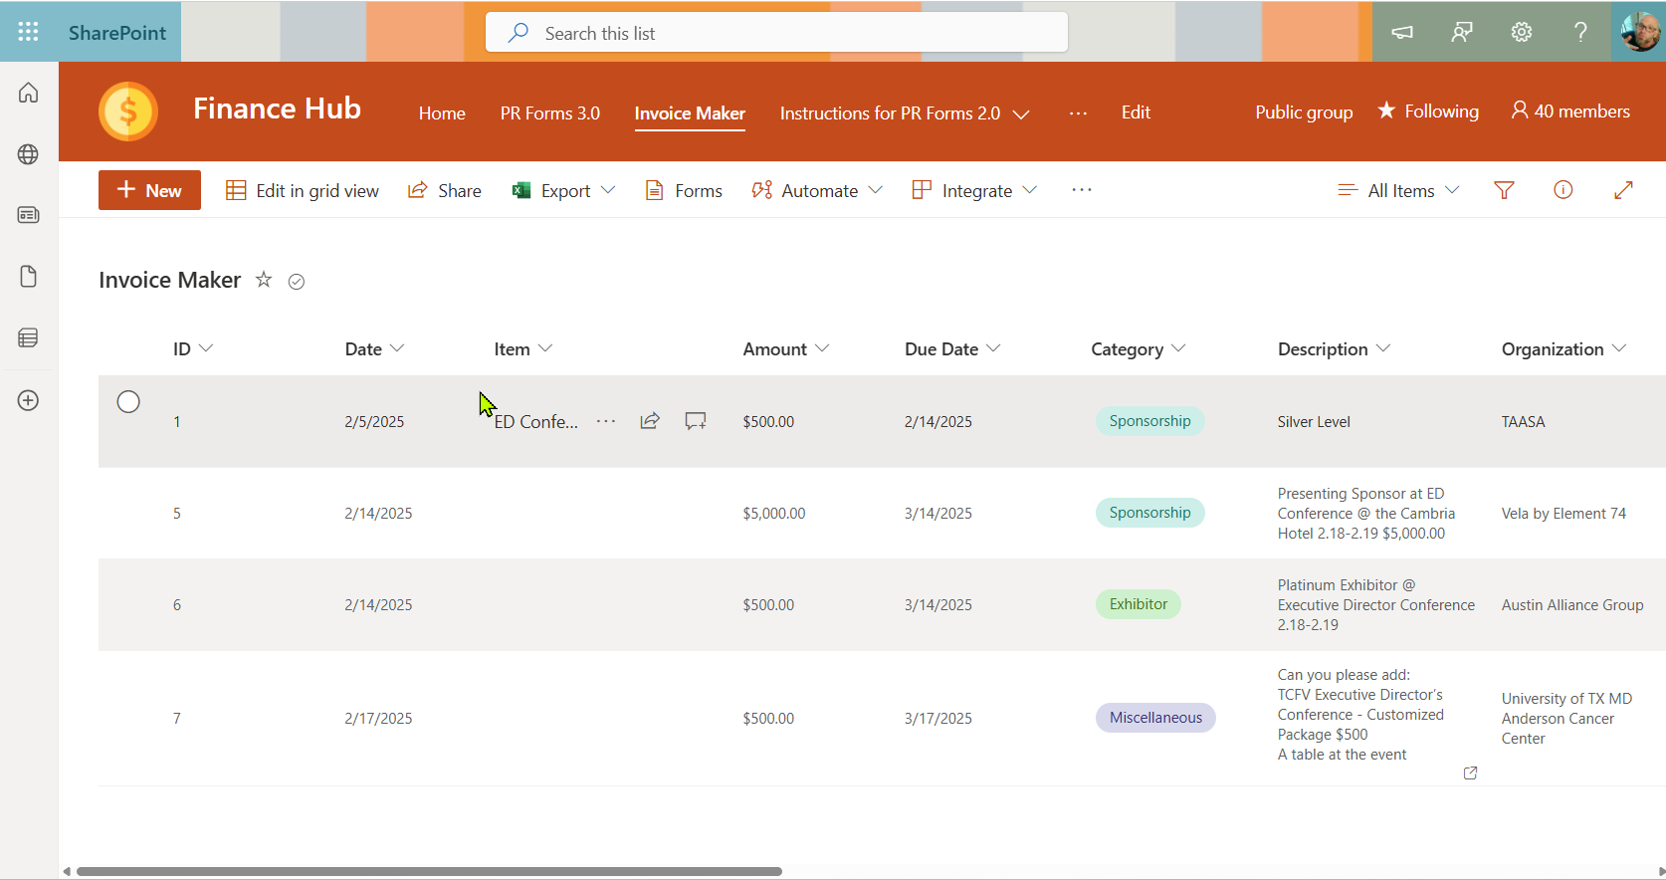Open the help question mark icon
Viewport: 1666px width, 880px height.
click(x=1580, y=32)
